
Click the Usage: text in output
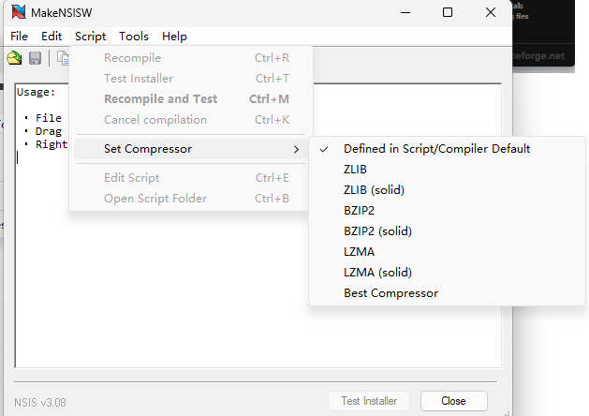pyautogui.click(x=37, y=92)
